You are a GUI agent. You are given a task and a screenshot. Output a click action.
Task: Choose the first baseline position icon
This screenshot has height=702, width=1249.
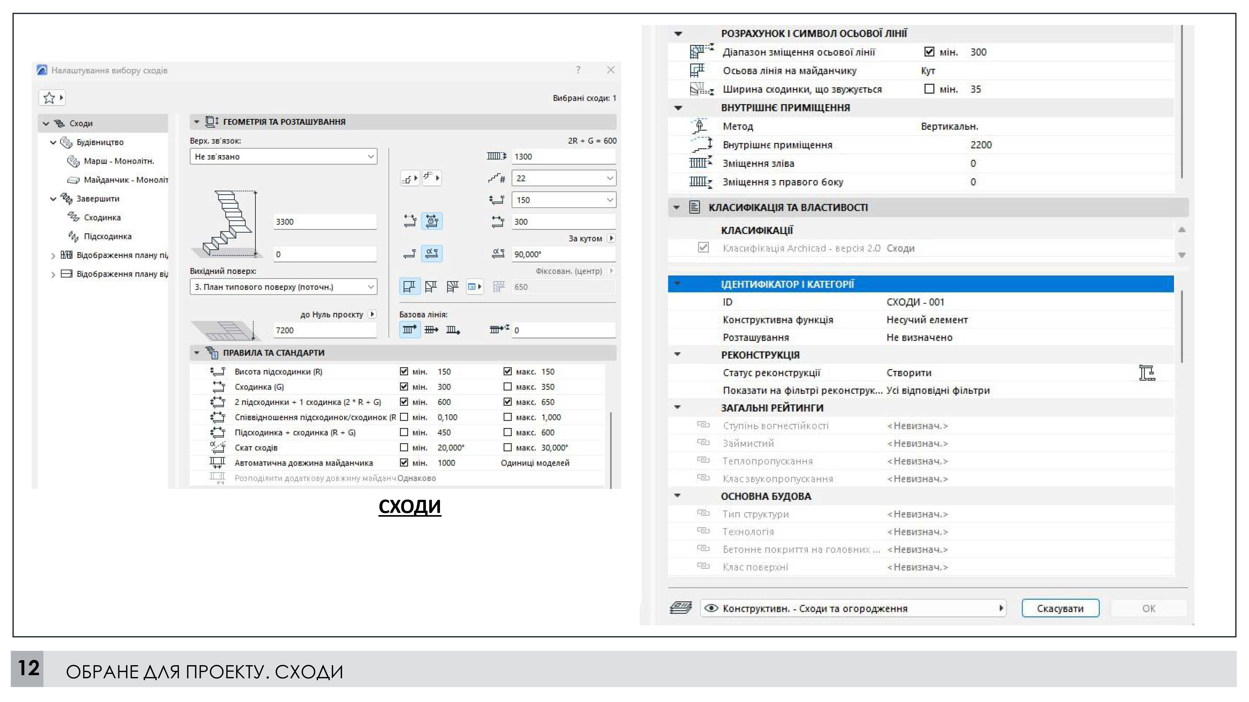point(410,330)
